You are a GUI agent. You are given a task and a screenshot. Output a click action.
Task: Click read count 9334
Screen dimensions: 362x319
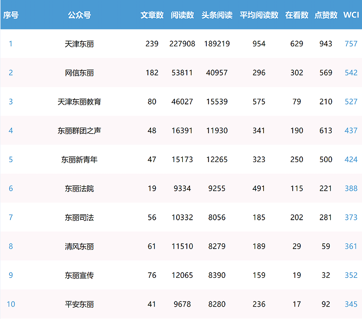pyautogui.click(x=182, y=188)
